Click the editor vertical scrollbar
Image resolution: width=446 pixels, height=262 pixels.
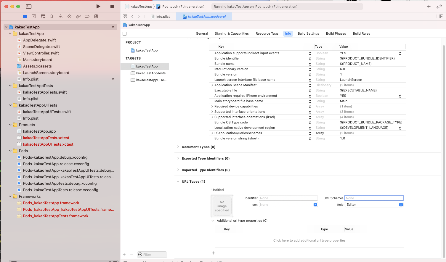(x=444, y=151)
